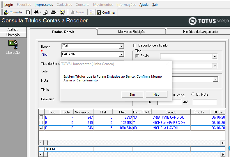
Task: Open the Ajuda menu
Action: click(x=144, y=5)
